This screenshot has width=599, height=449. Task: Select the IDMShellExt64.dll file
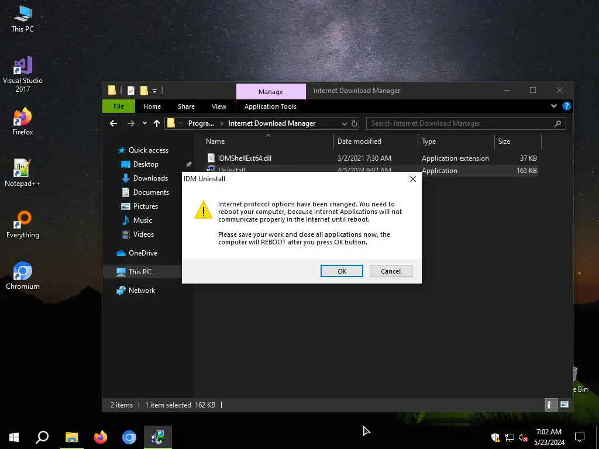[245, 158]
